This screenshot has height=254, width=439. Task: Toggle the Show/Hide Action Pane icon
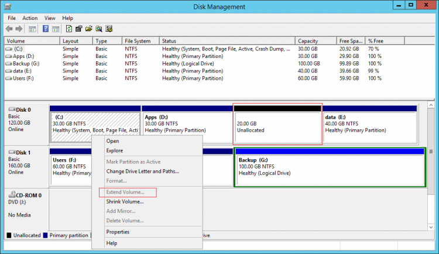pyautogui.click(x=56, y=29)
